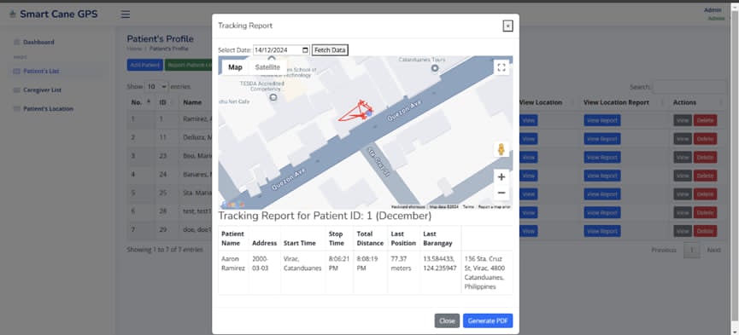
Task: Click the TESDA Accredited Competency marker
Action: click(x=273, y=97)
